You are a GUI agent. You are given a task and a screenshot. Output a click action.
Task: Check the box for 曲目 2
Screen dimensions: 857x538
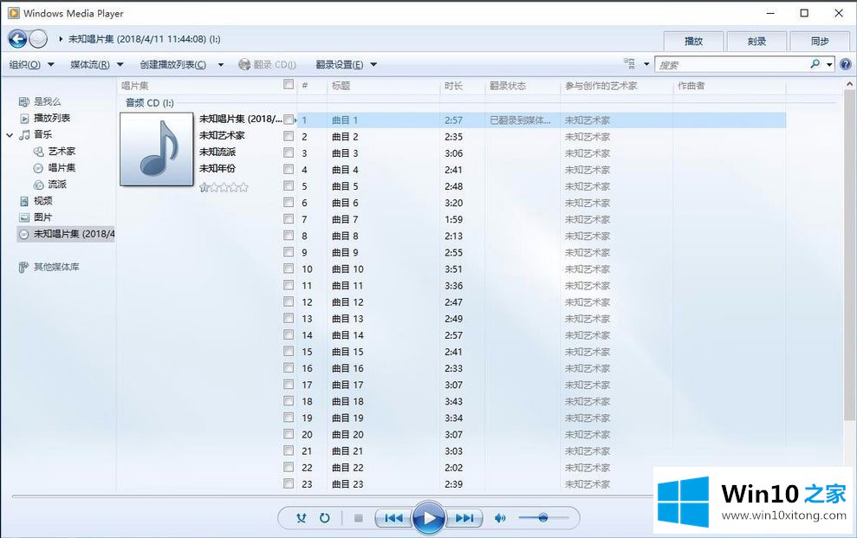tap(289, 136)
